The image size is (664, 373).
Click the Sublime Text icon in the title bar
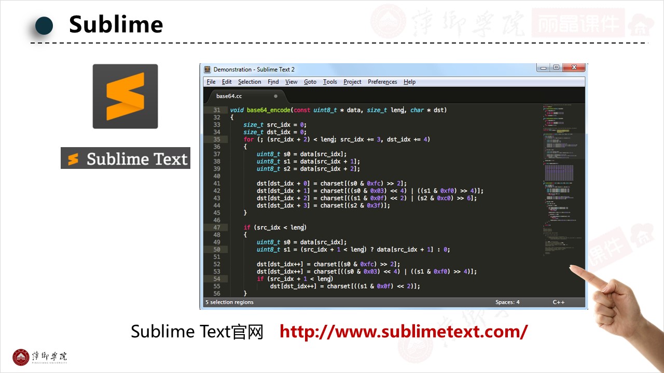[x=208, y=69]
